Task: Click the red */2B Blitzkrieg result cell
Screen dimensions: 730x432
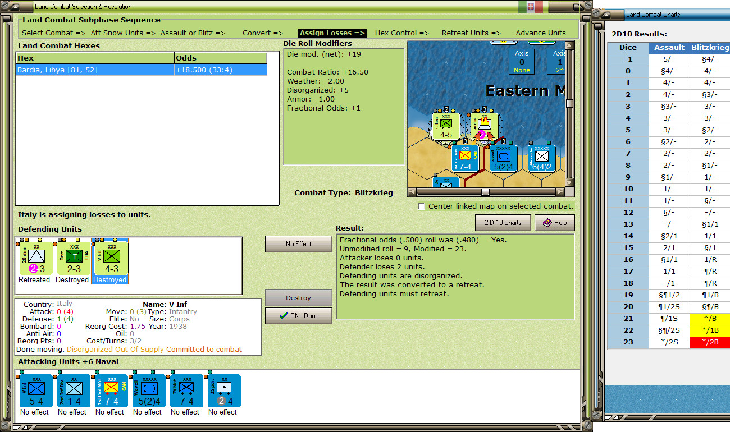Action: tap(710, 342)
